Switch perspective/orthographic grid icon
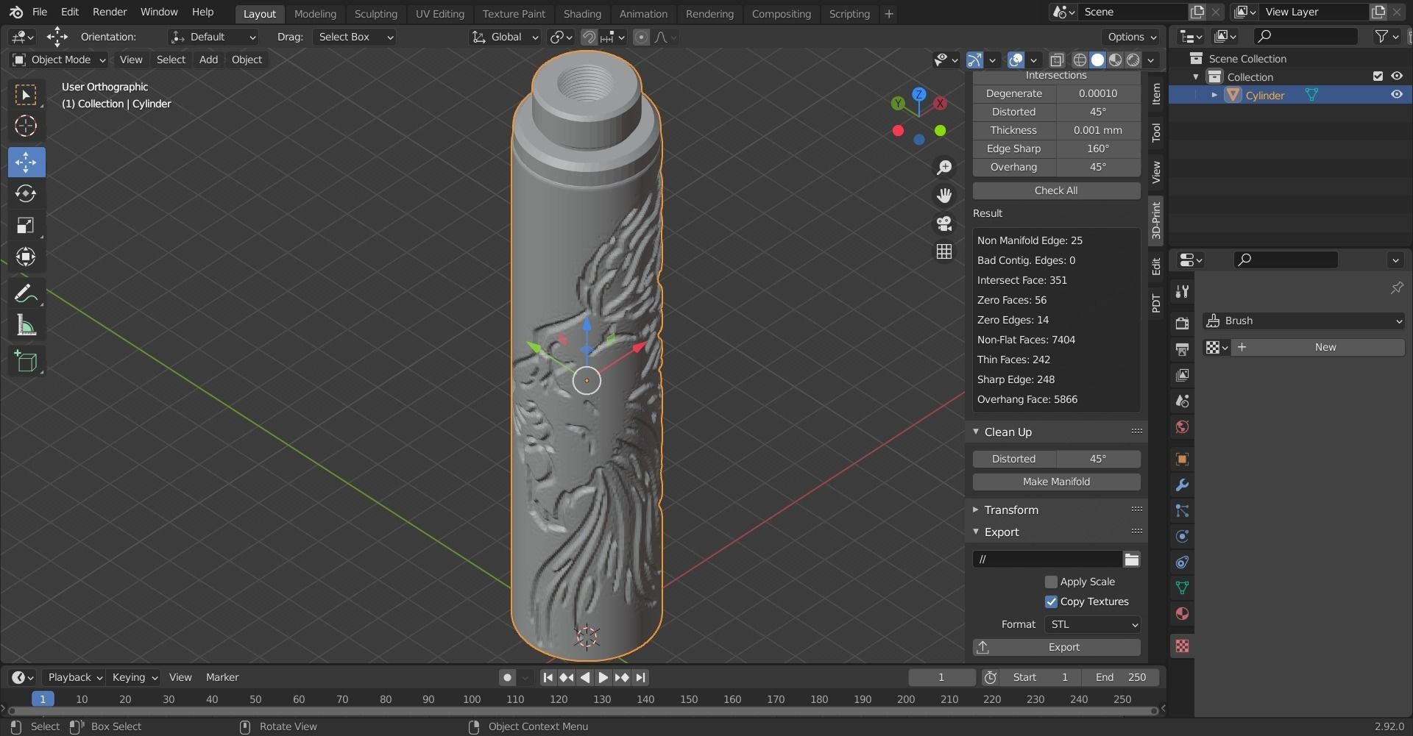The image size is (1413, 736). click(943, 251)
